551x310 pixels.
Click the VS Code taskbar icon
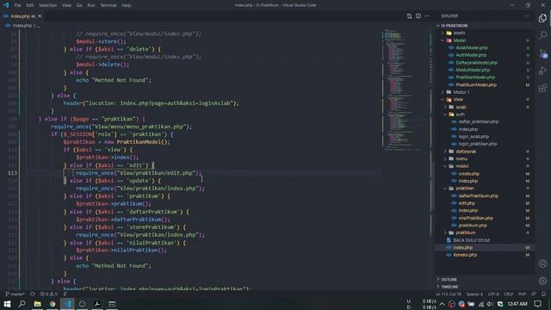pos(67,304)
